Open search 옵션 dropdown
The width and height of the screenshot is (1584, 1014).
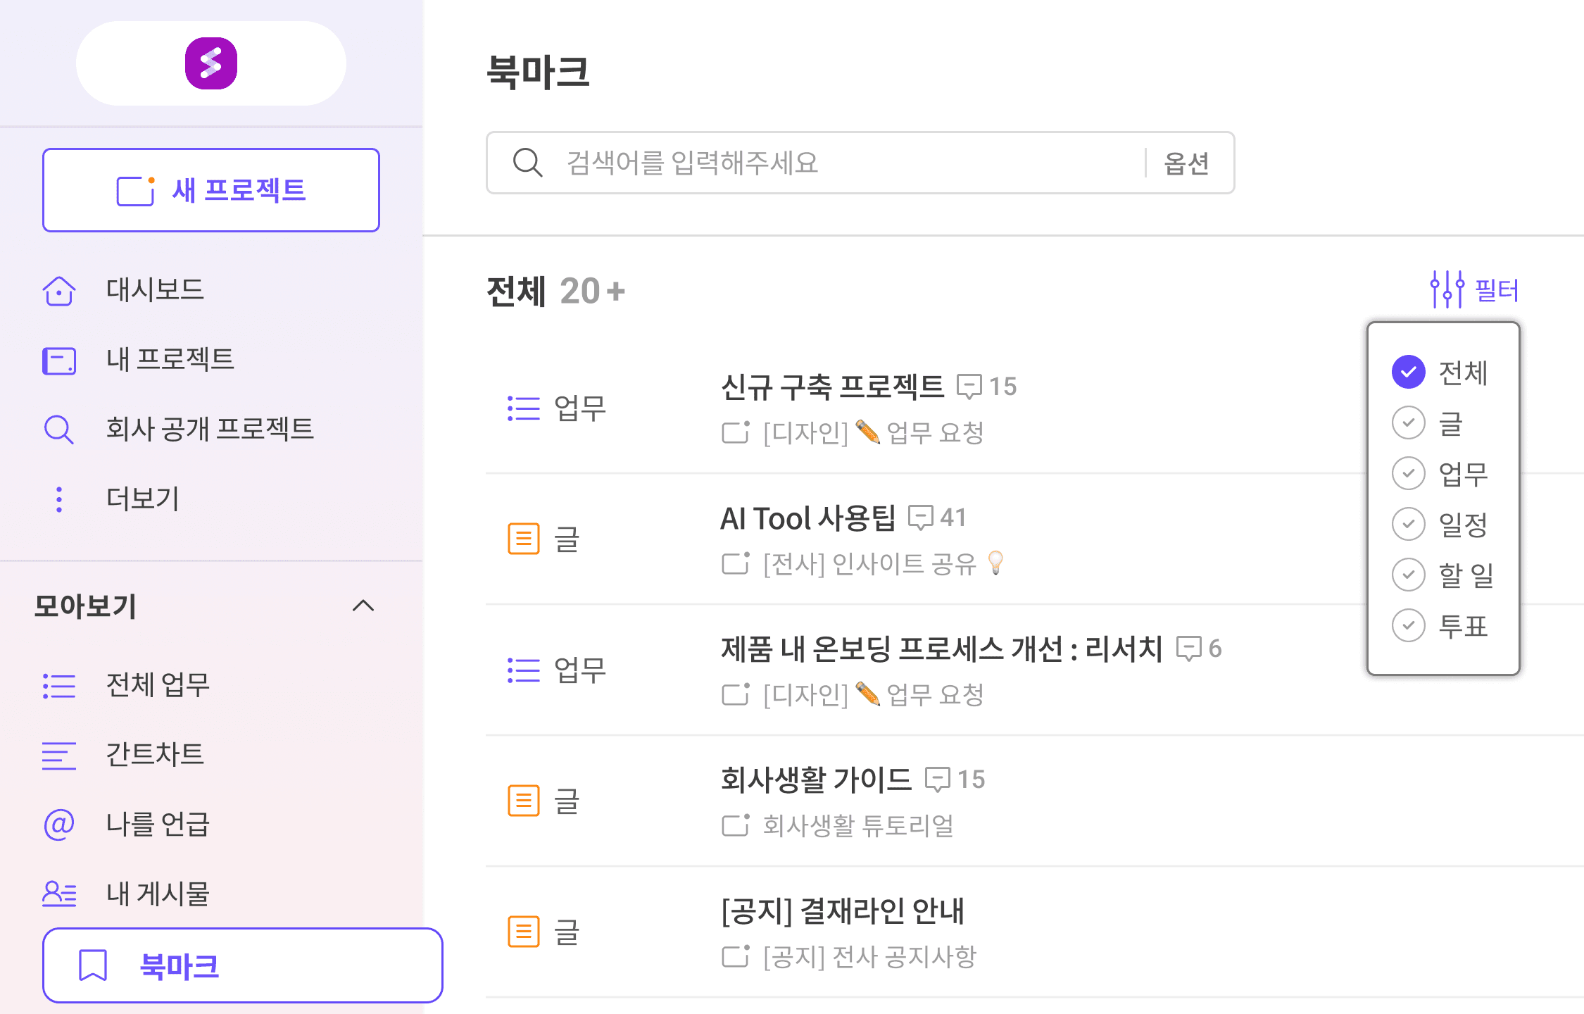pos(1186,163)
